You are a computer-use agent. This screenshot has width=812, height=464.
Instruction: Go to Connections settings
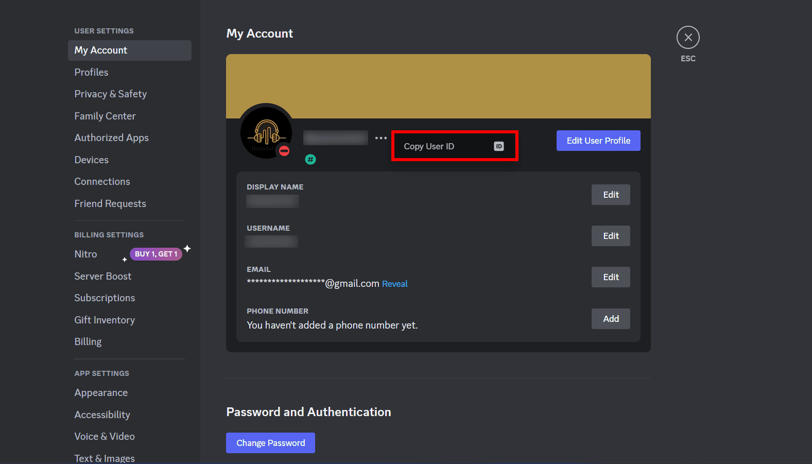click(x=130, y=182)
